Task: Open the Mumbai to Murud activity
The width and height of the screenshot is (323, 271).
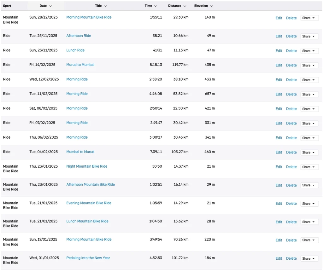Action: (80, 152)
